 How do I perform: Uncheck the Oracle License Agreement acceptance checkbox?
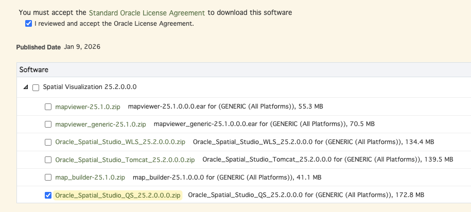pos(28,24)
